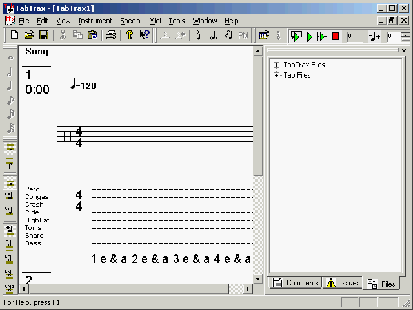Select the half note duration

tap(10, 72)
